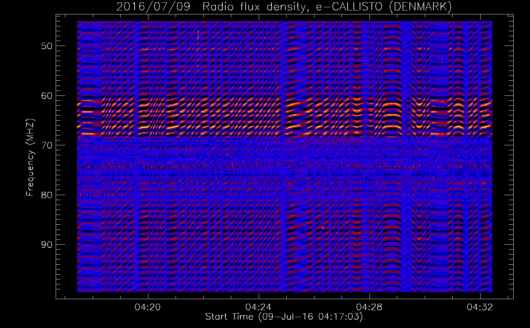Click the 'Start Time (09-Jul-16 04:17:03)' label
The image size is (530, 328).
pos(284,317)
